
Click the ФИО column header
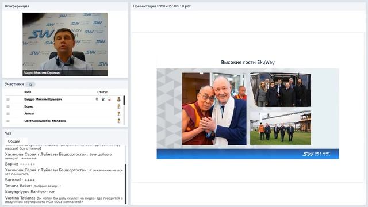click(28, 92)
